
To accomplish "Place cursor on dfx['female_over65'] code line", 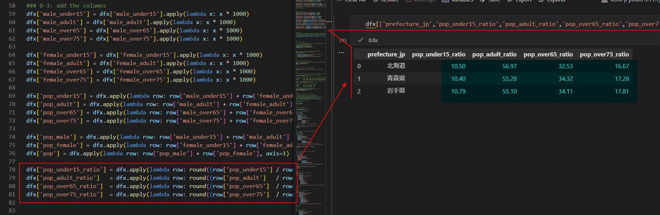I will pos(141,72).
